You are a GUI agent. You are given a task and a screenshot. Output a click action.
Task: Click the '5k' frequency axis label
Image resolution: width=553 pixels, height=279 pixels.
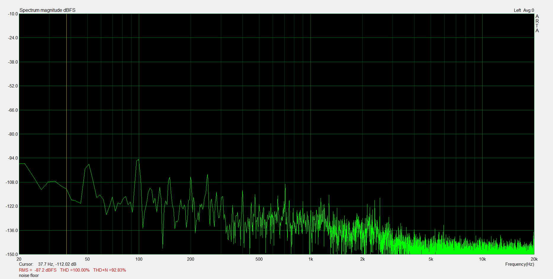(x=431, y=259)
